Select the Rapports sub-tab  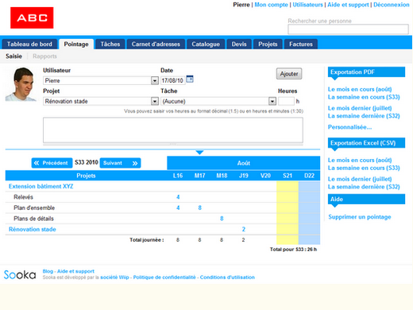44,56
